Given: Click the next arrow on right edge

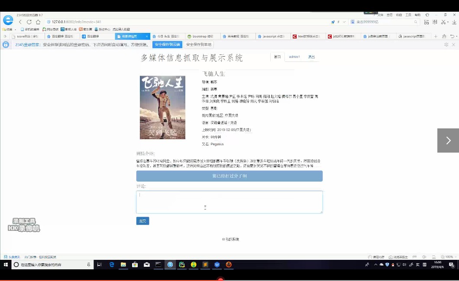Looking at the screenshot, I should point(448,140).
